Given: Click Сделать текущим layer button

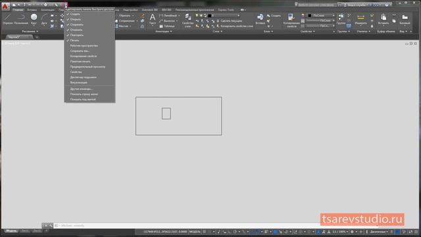Looking at the screenshot, I should pos(230,21).
